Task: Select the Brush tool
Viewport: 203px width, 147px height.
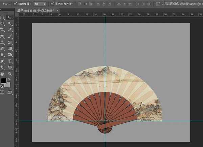Action: tap(10, 36)
